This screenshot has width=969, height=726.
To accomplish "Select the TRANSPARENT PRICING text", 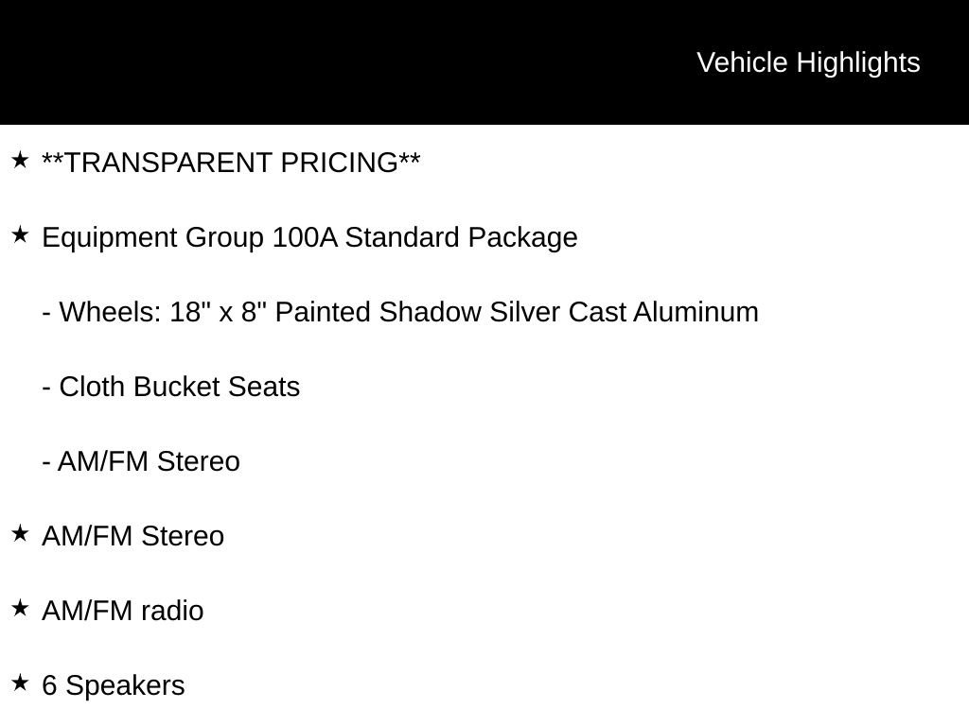I will click(232, 163).
